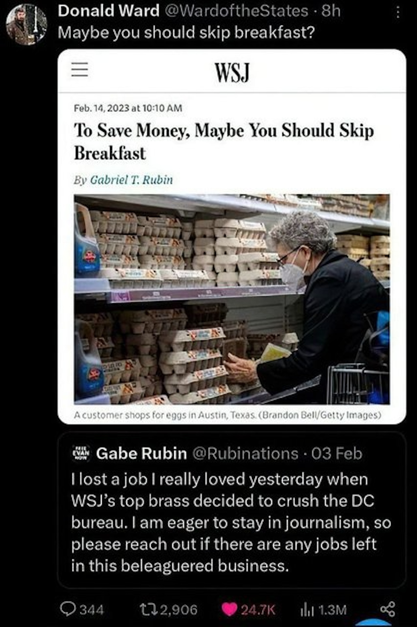Viewport: 417px width, 627px height.
Task: Toggle the pink heart like icon
Action: [229, 609]
